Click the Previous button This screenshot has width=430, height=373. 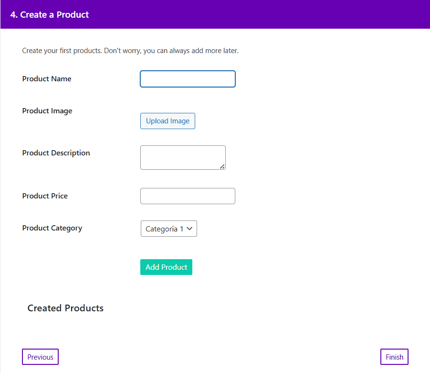tap(40, 356)
